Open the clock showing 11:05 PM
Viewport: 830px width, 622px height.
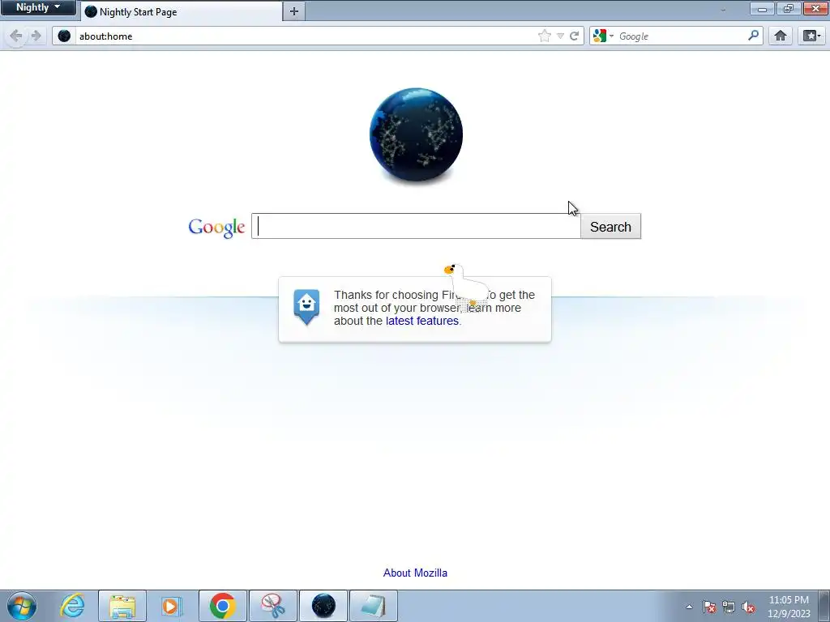(789, 607)
